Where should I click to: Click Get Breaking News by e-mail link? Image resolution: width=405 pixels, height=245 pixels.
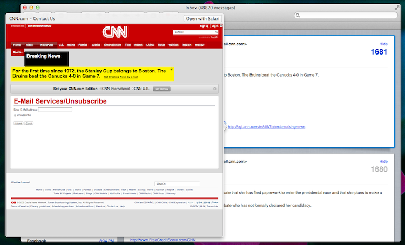(x=120, y=77)
